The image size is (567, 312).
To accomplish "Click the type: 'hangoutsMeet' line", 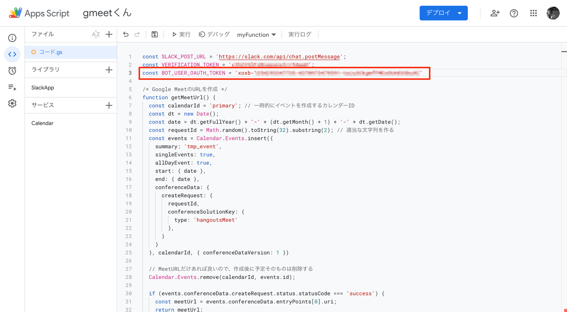I will (206, 220).
